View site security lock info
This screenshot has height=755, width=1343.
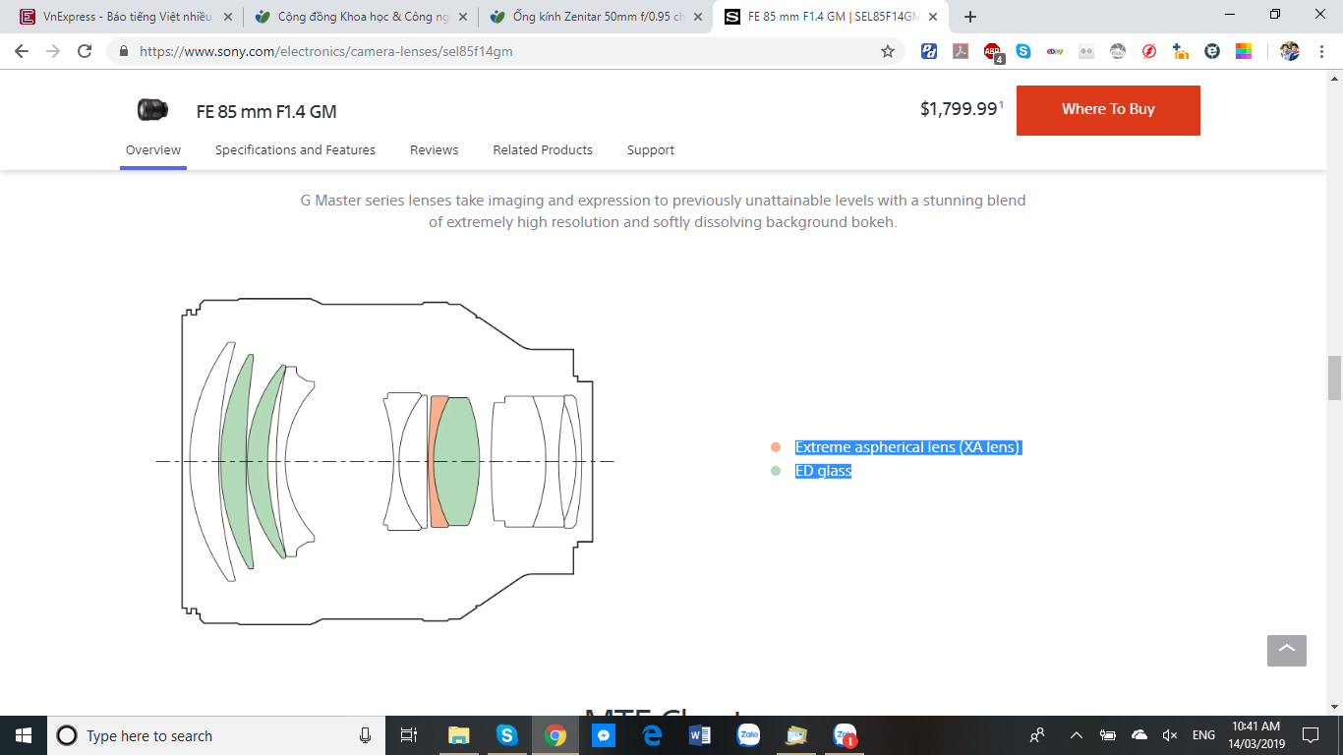pos(124,51)
